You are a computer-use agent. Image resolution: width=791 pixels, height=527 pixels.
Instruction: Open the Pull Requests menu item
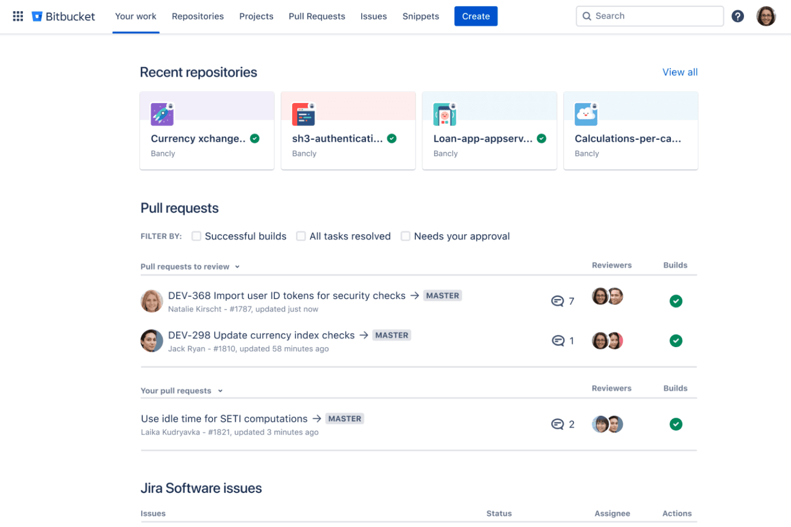tap(317, 17)
